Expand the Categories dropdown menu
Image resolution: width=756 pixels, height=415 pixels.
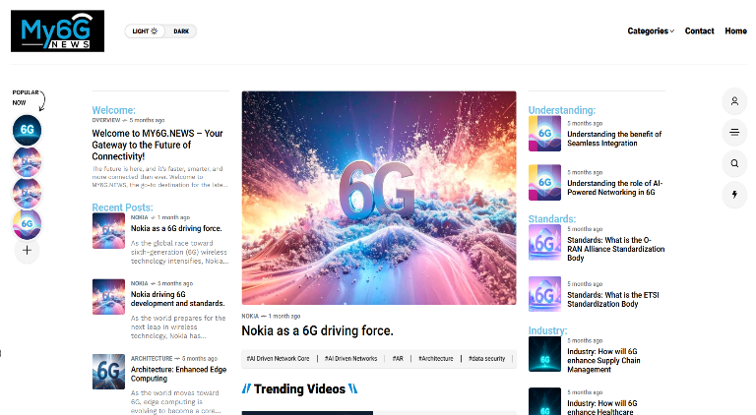[651, 31]
